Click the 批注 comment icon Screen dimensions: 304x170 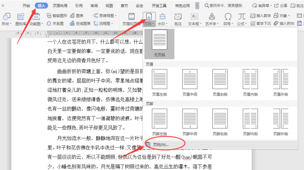coord(178,17)
